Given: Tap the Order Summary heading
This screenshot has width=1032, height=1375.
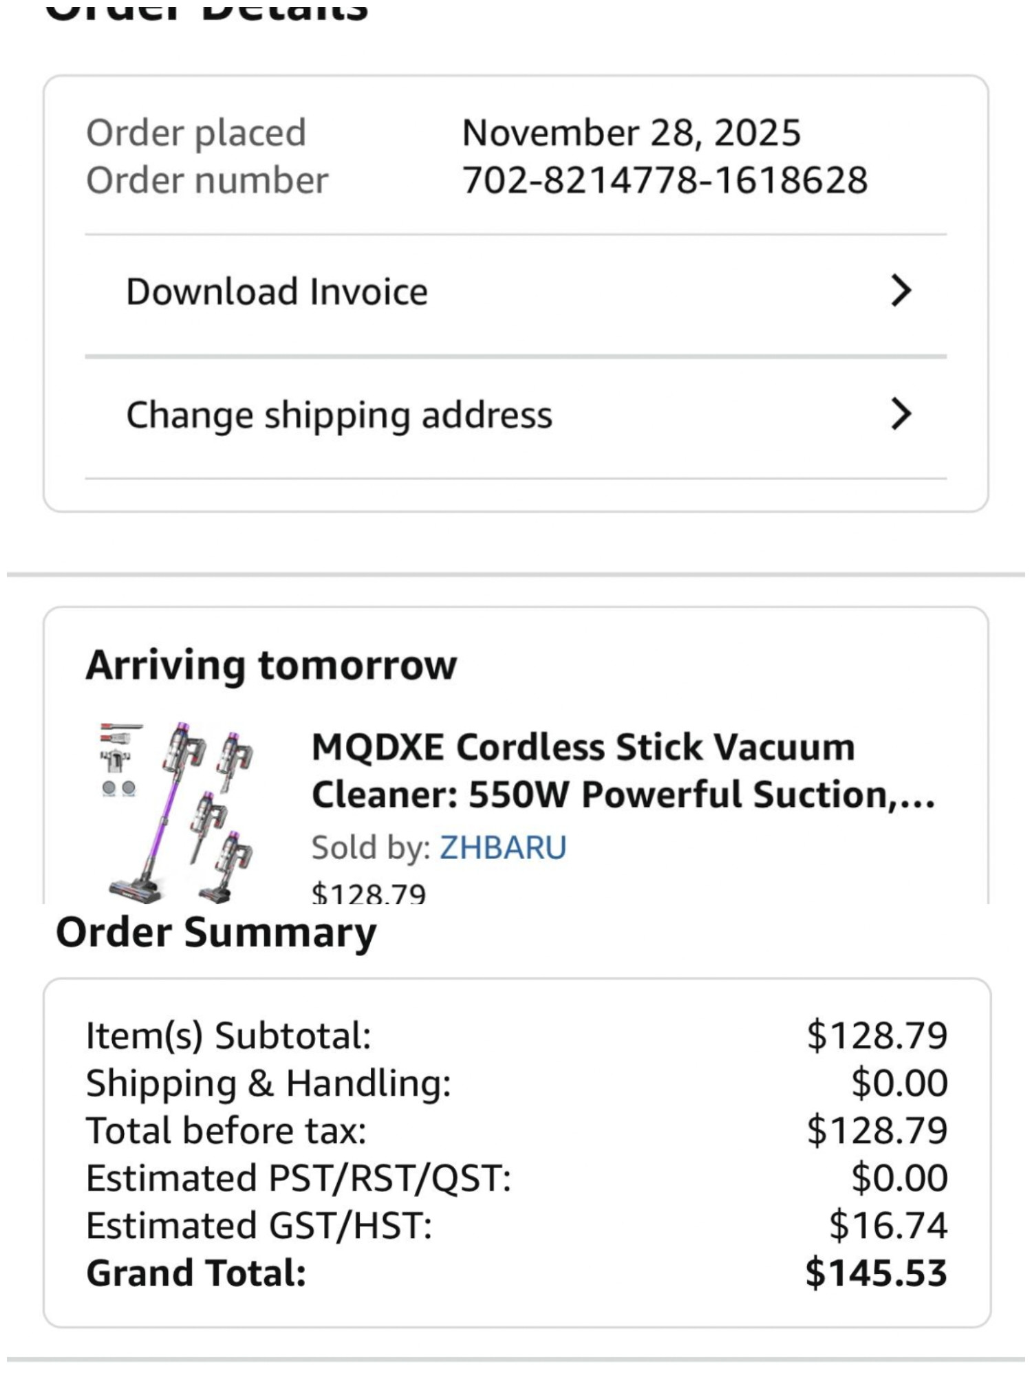Looking at the screenshot, I should click(x=216, y=933).
